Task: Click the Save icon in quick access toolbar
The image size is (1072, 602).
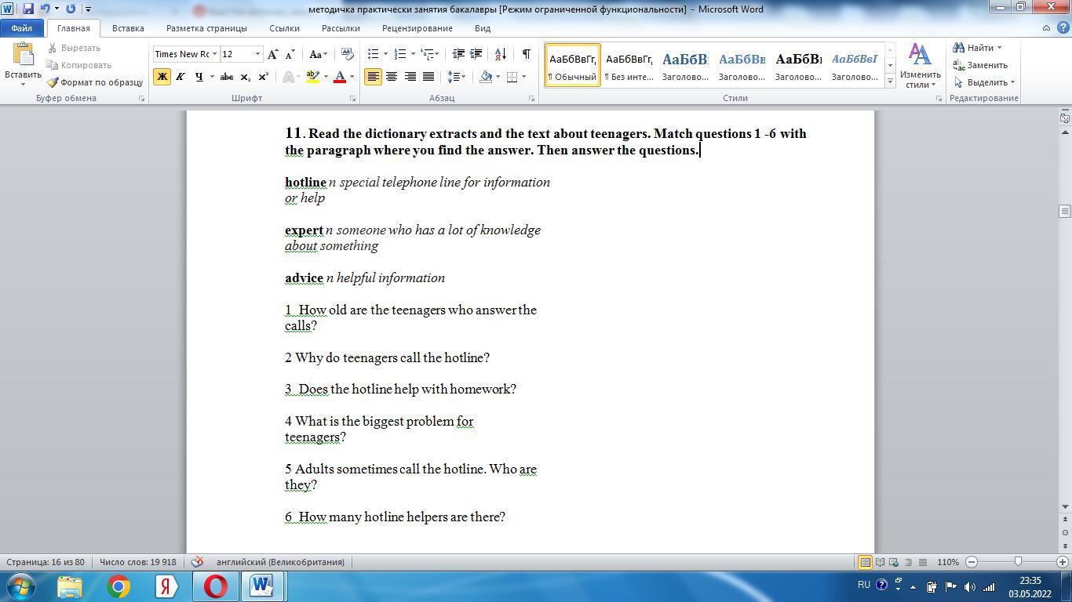Action: (28, 9)
